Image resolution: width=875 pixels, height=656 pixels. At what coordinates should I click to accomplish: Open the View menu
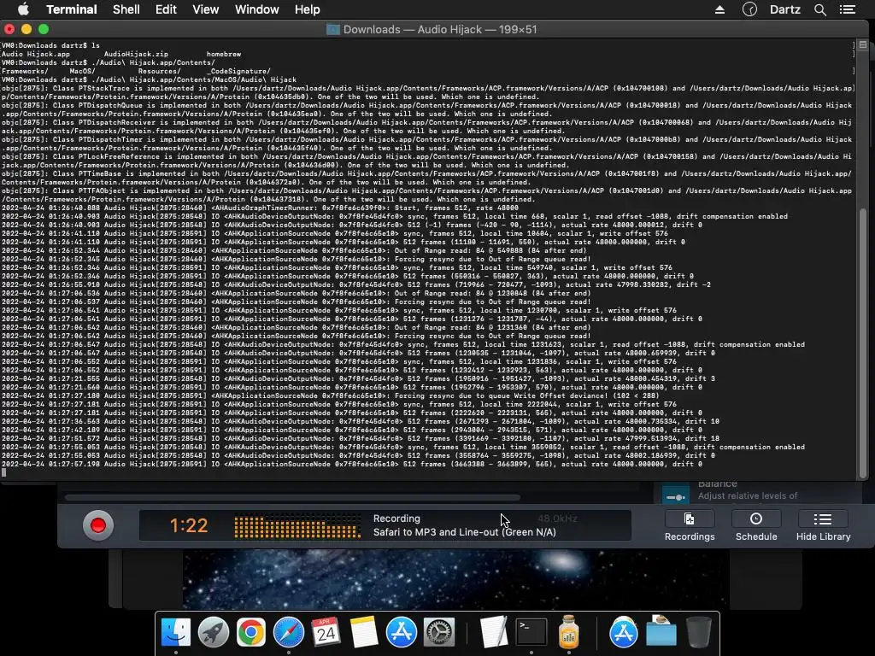(x=205, y=9)
